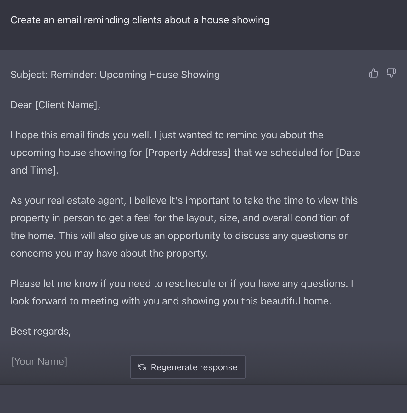Click the [Property Address] placeholder text
This screenshot has width=407, height=413.
[x=188, y=153]
